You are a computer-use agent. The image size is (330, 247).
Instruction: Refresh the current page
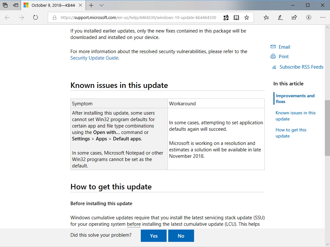tap(36, 17)
